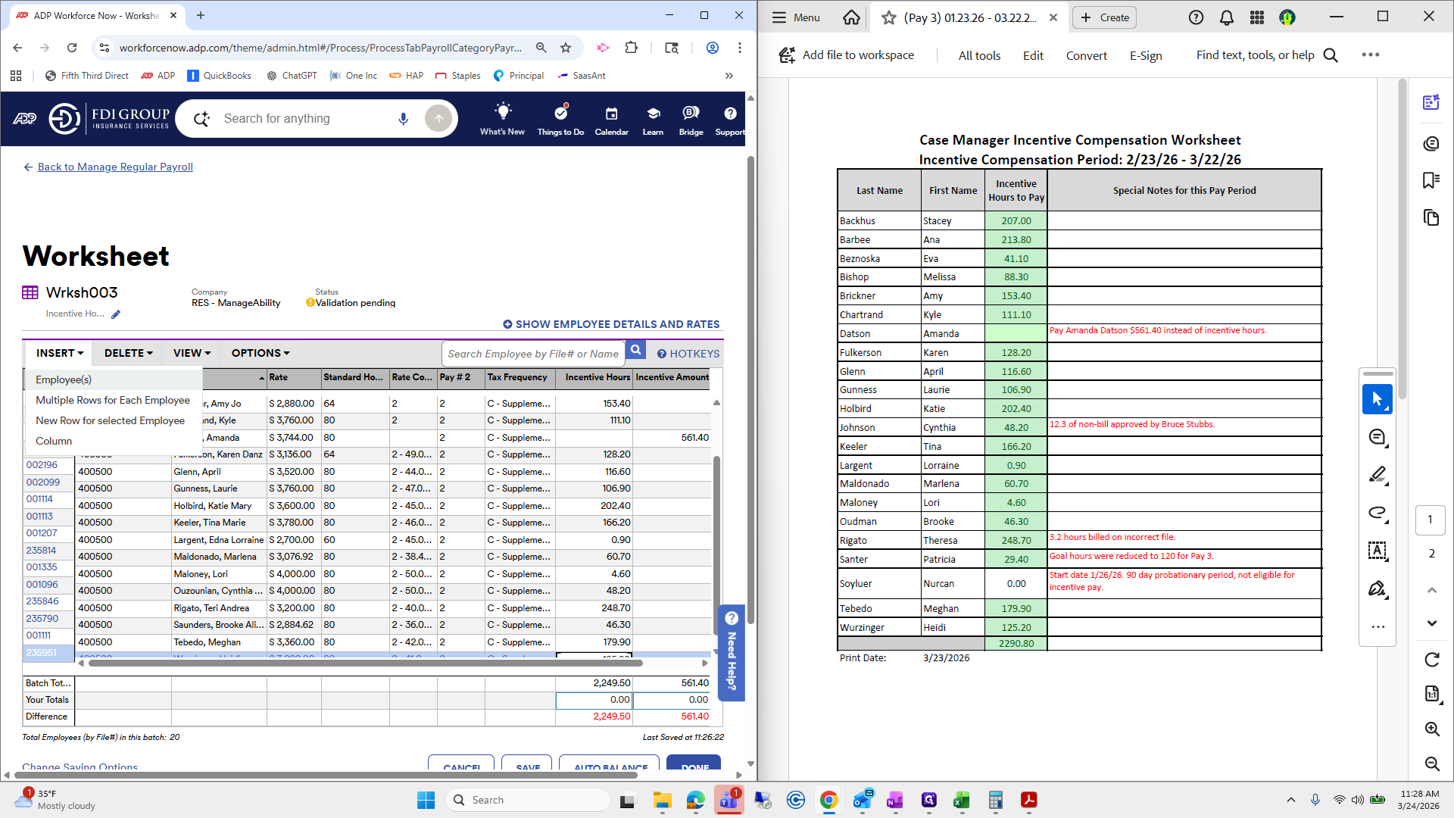Viewport: 1454px width, 818px height.
Task: Open the ADP Calendar icon
Action: (x=611, y=114)
